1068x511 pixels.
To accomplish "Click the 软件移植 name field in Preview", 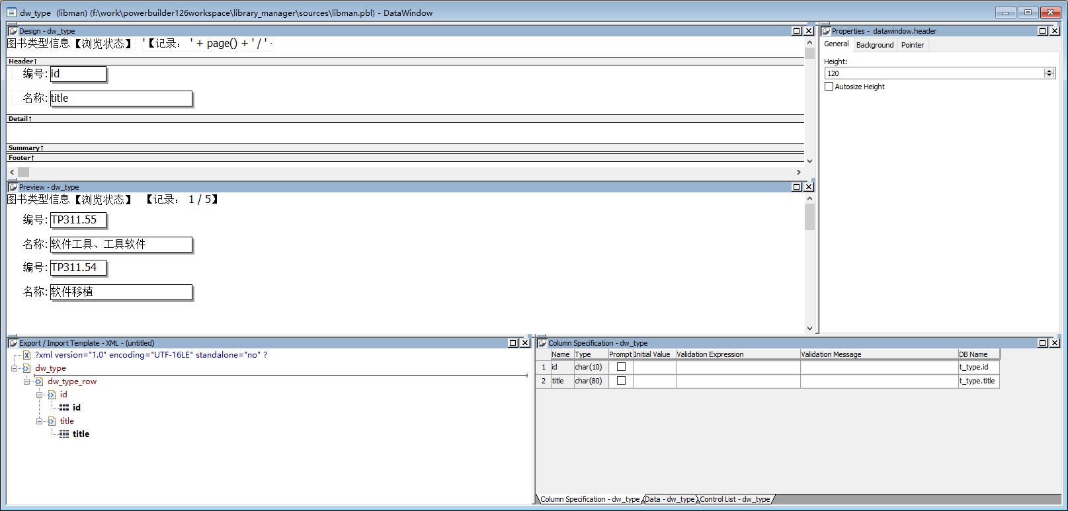I will pos(121,292).
